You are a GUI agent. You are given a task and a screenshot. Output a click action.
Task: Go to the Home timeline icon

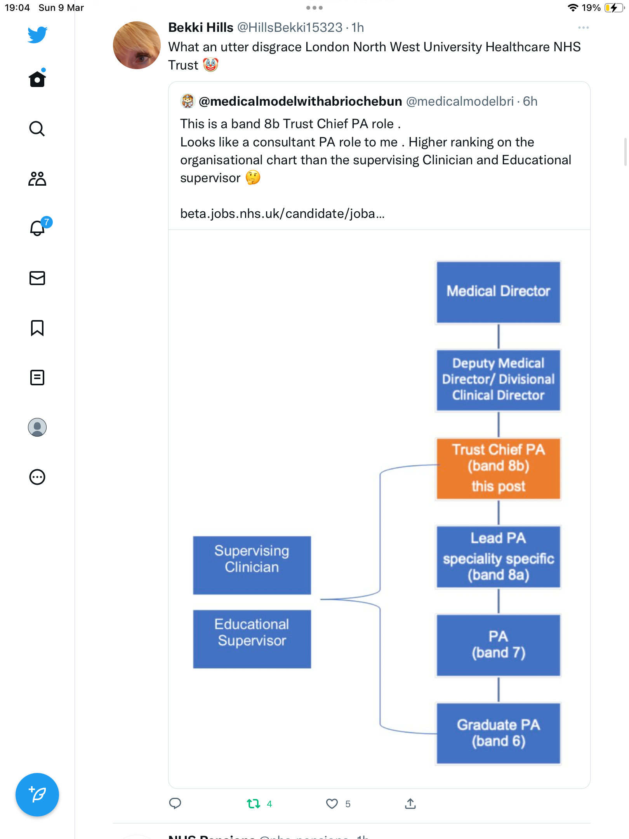pos(37,78)
